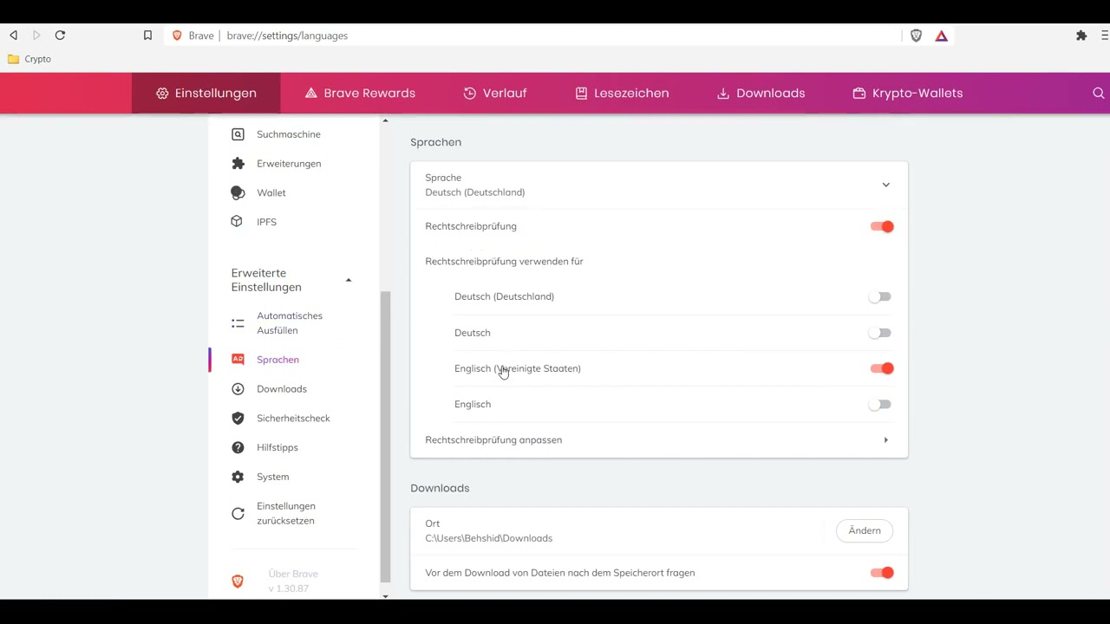Click the bookmark icon beside the address bar
The image size is (1110, 624).
[x=147, y=36]
